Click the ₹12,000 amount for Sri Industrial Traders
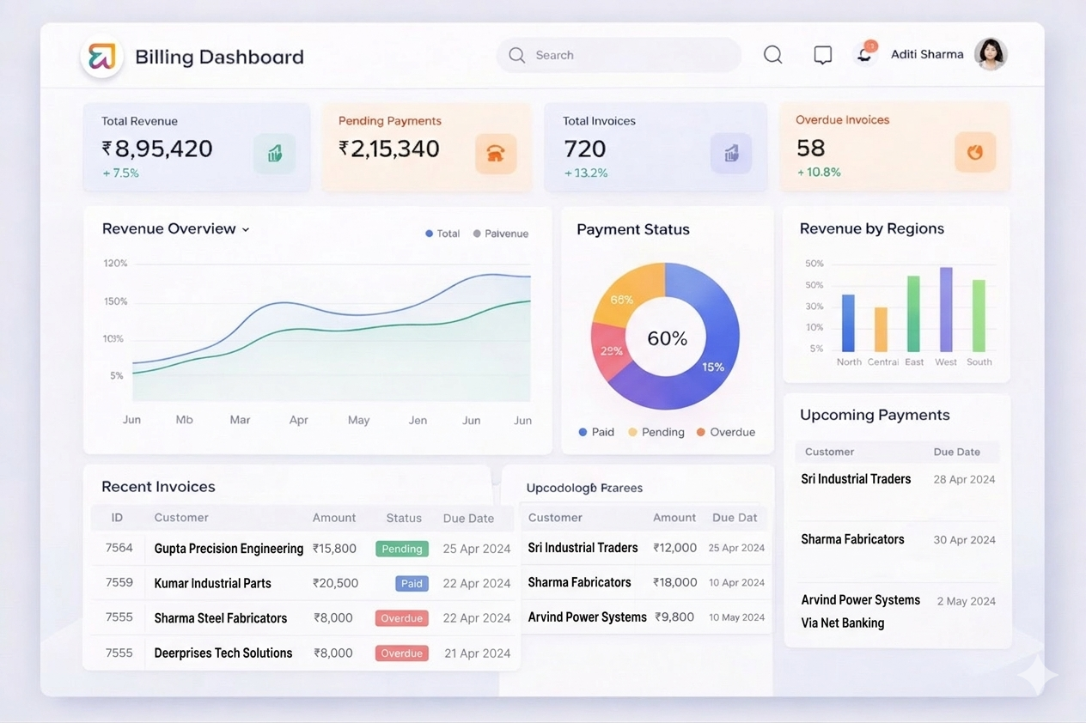Image resolution: width=1086 pixels, height=723 pixels. (x=674, y=548)
